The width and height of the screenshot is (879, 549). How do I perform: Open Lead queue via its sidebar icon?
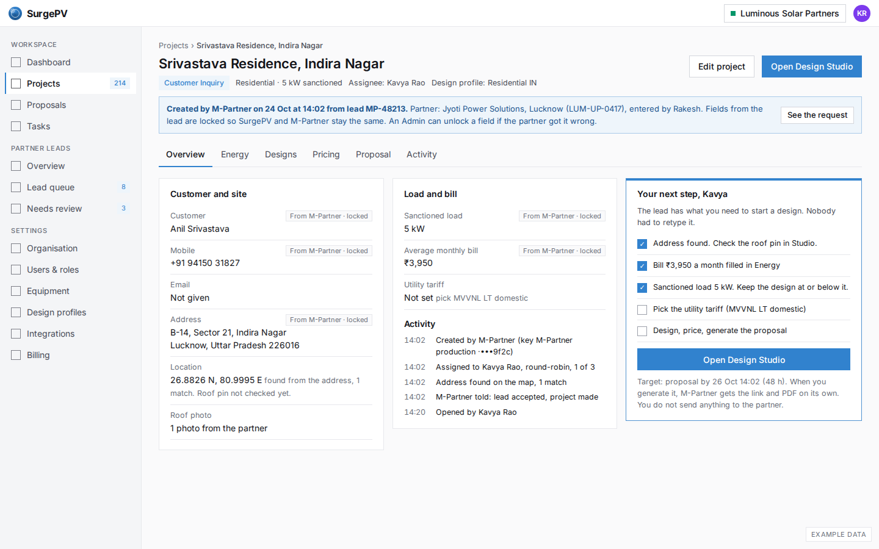tap(16, 187)
